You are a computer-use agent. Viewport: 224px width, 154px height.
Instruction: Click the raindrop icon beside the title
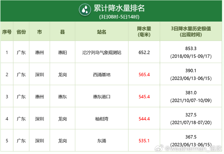85,10
